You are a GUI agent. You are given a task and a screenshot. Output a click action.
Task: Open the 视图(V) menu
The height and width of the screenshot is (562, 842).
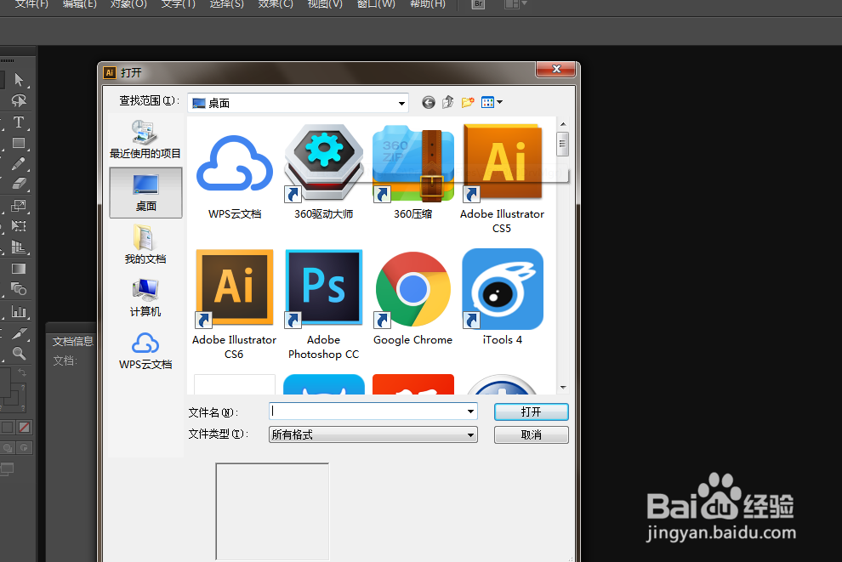pos(325,4)
